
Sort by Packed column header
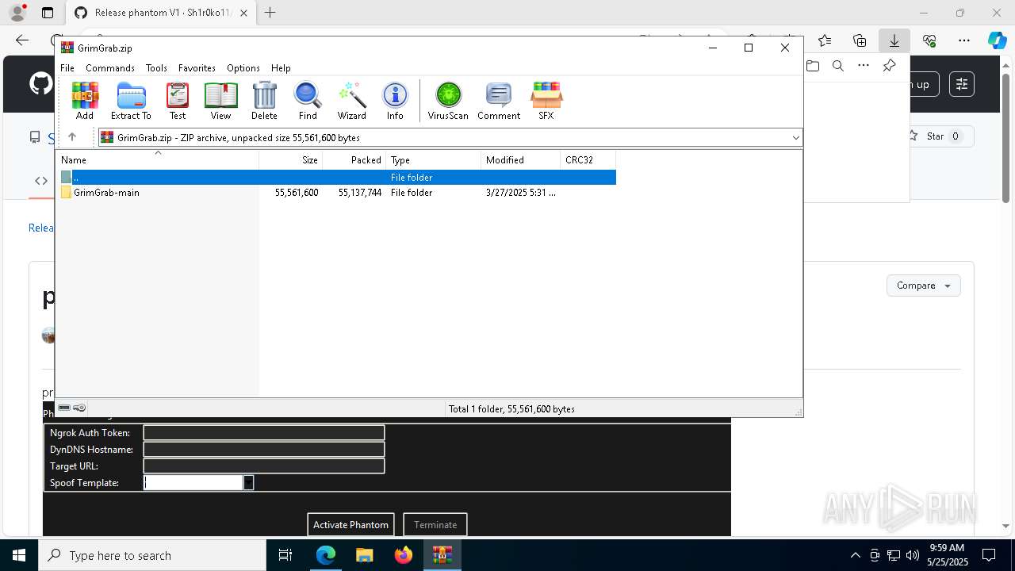click(x=354, y=159)
